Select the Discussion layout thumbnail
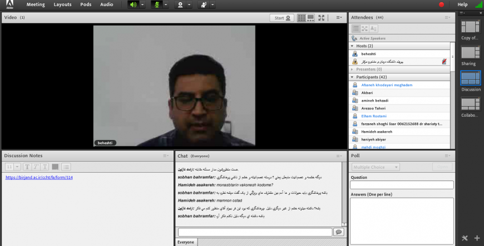Viewport: 484px width, 246px height. point(471,78)
